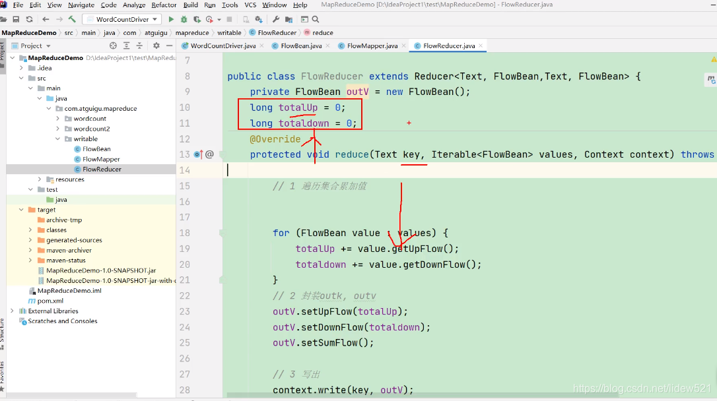Collapse the target folder

pos(22,210)
